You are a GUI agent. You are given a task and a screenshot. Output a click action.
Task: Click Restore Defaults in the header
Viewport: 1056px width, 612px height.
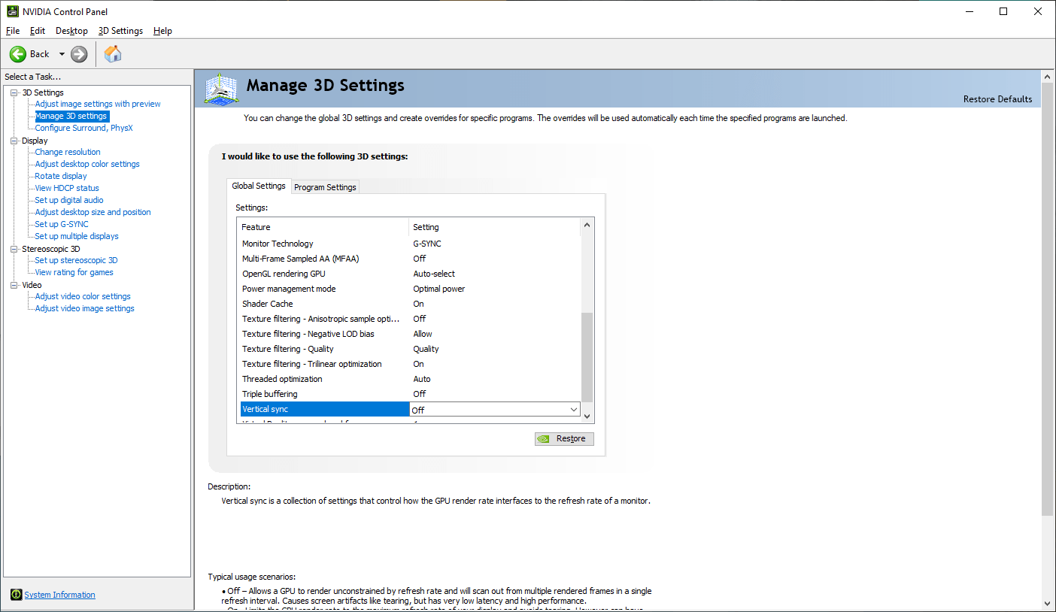pos(997,99)
